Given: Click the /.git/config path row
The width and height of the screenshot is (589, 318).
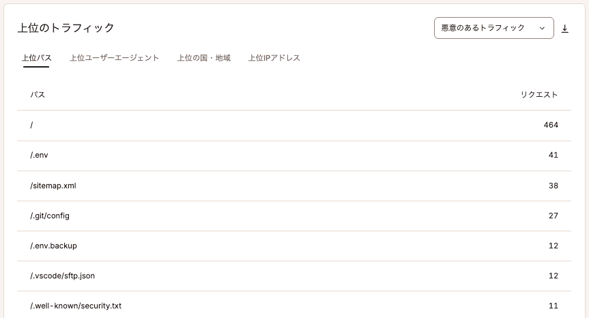Looking at the screenshot, I should coord(294,216).
